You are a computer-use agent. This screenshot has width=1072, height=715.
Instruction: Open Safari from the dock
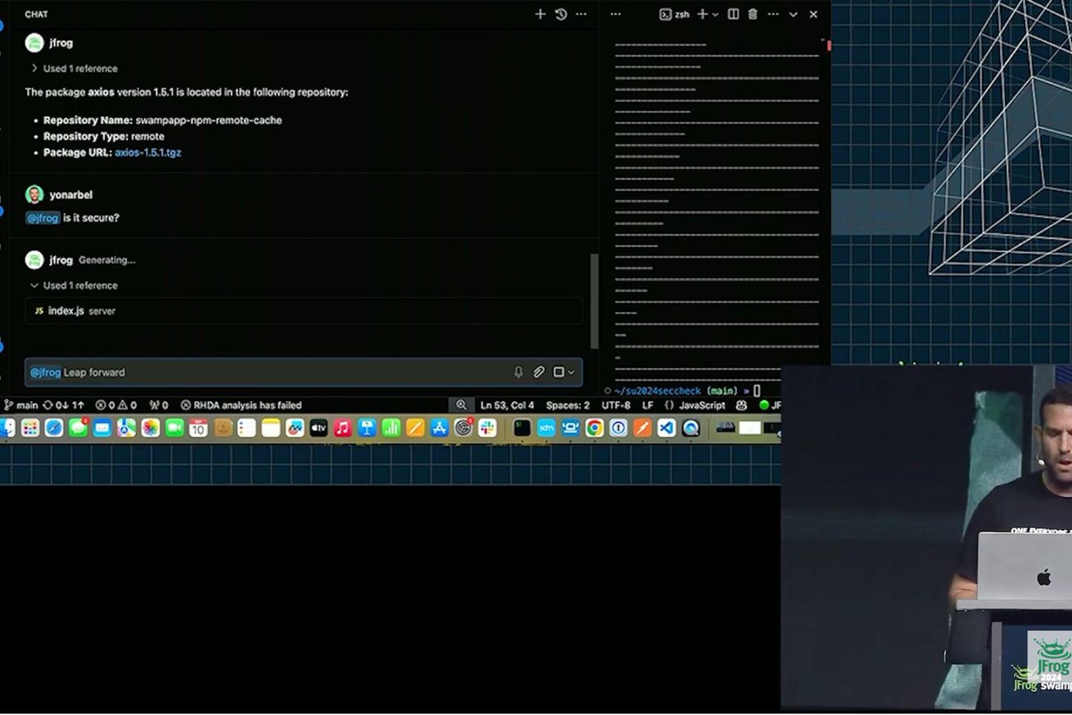pos(54,428)
